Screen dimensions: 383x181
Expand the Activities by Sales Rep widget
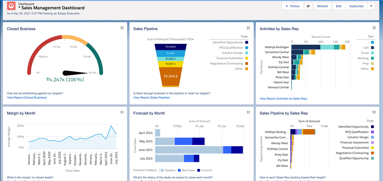(374, 28)
